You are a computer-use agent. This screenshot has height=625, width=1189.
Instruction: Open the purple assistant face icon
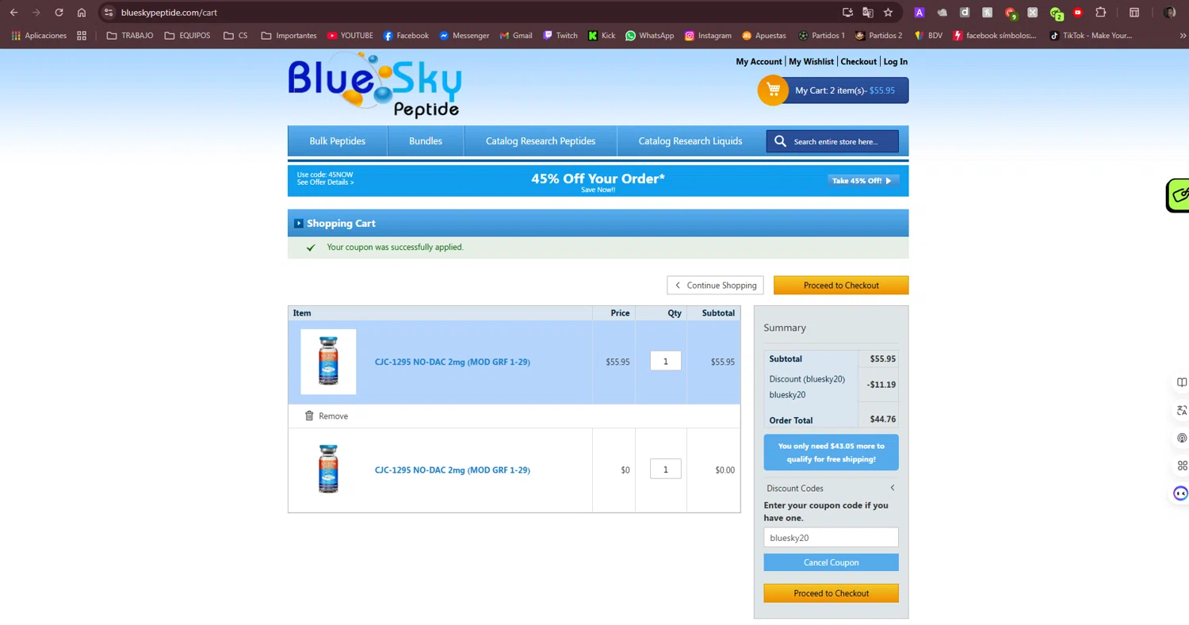[1180, 493]
